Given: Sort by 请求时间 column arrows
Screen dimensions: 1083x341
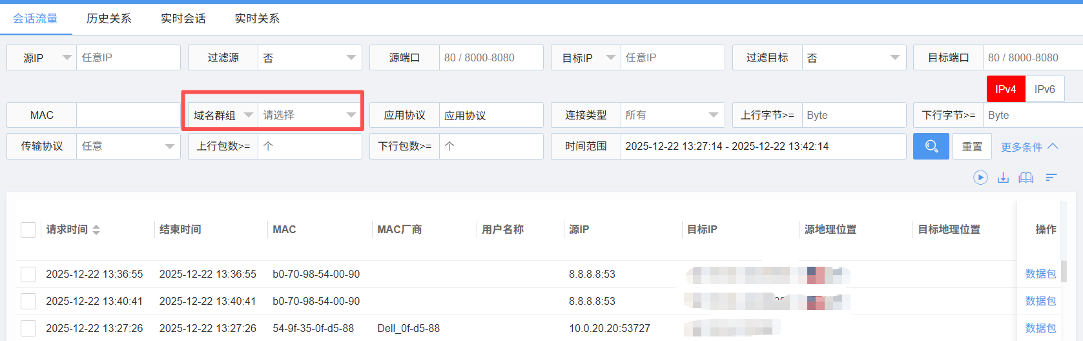Looking at the screenshot, I should coord(96,230).
